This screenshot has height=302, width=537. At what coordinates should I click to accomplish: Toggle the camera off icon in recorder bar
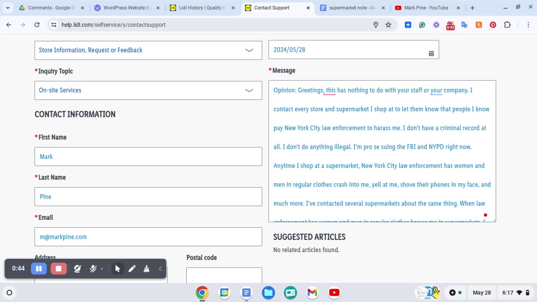pos(78,269)
